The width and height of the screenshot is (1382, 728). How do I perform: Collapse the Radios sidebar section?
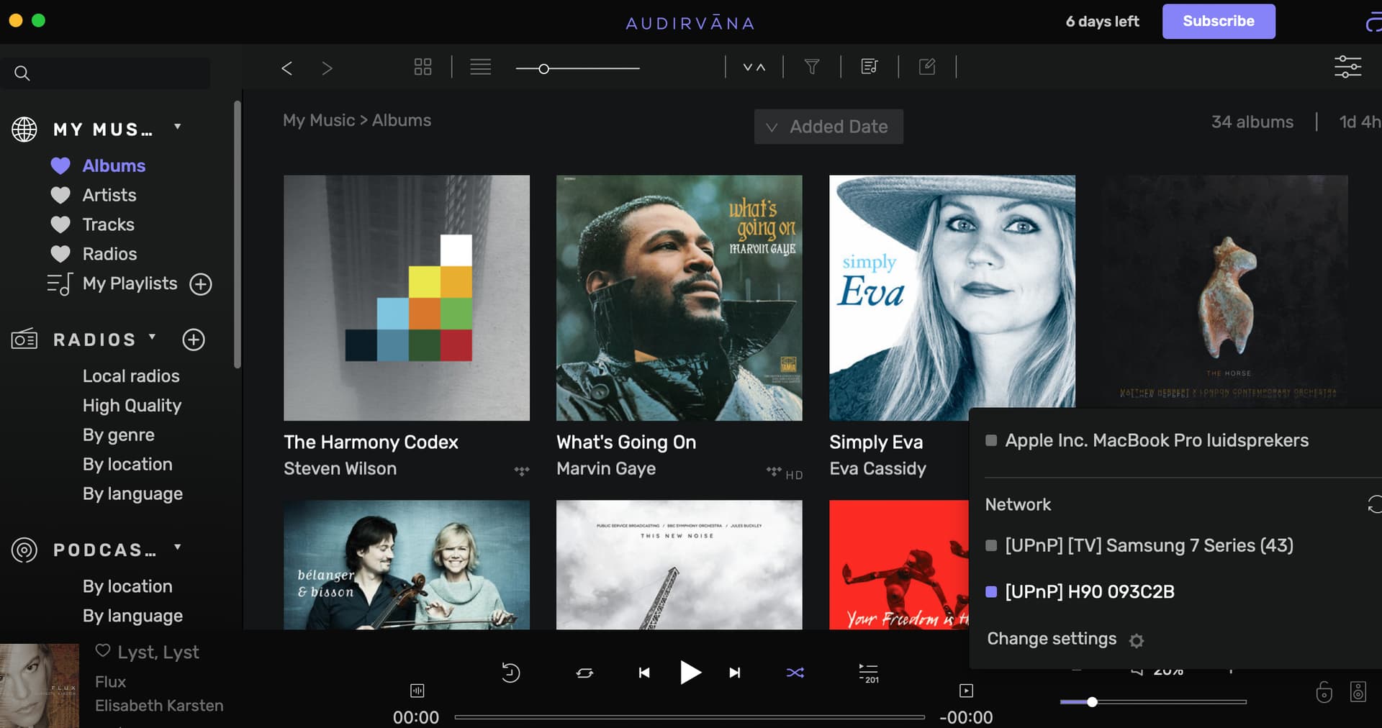pos(152,337)
